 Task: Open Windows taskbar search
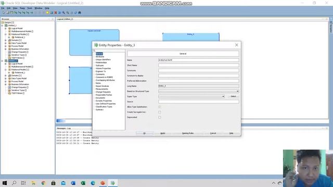(14, 183)
